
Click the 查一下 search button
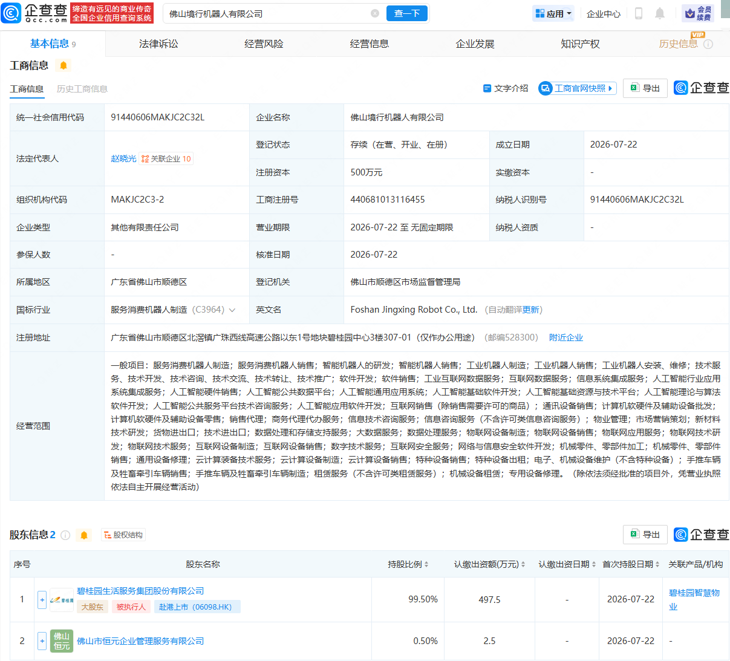(x=407, y=13)
